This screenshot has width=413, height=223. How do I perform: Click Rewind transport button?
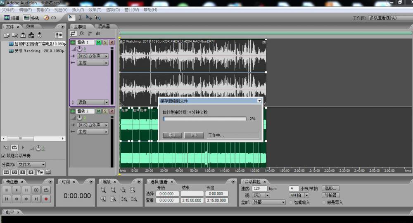coord(17,199)
